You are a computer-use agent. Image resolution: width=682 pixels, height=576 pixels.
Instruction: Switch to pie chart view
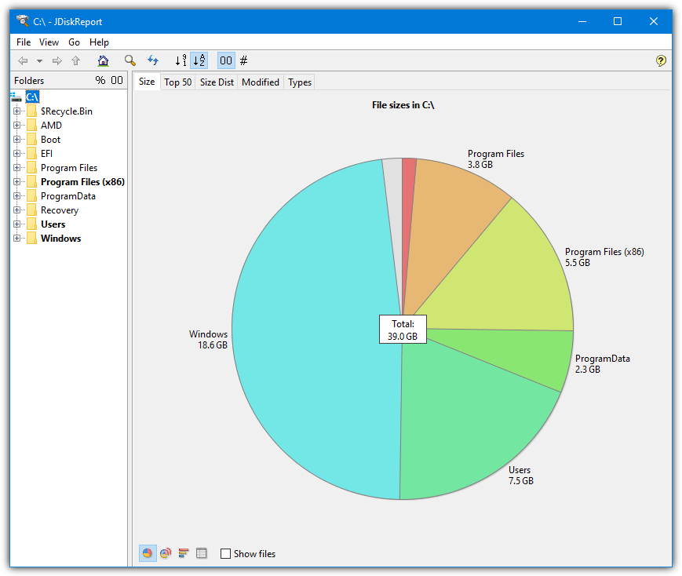point(148,553)
